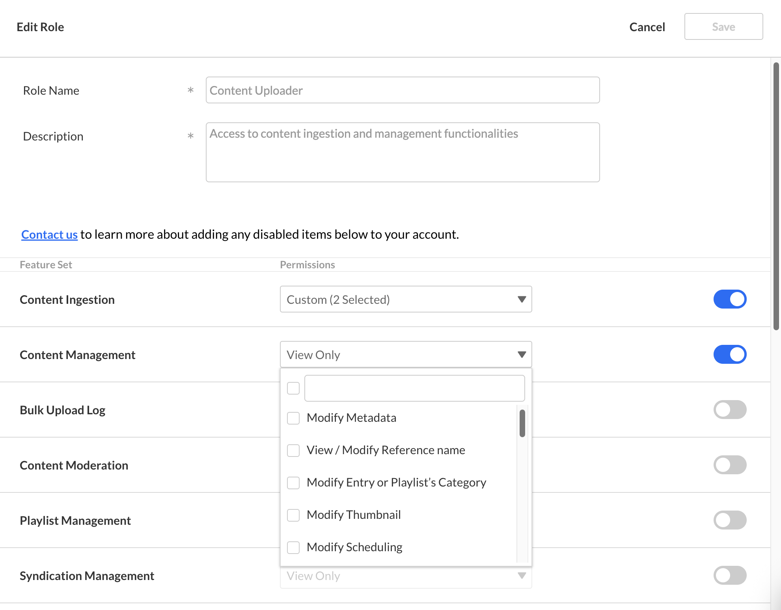Image resolution: width=781 pixels, height=610 pixels.
Task: Disable the Content Management toggle switch
Action: tap(730, 354)
